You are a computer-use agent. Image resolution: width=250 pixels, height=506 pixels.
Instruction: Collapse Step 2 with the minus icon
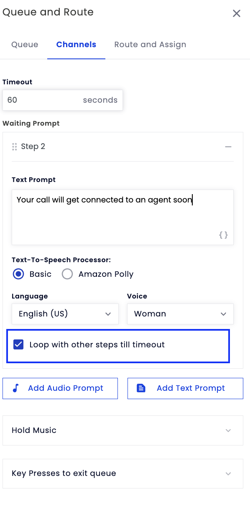(x=228, y=147)
